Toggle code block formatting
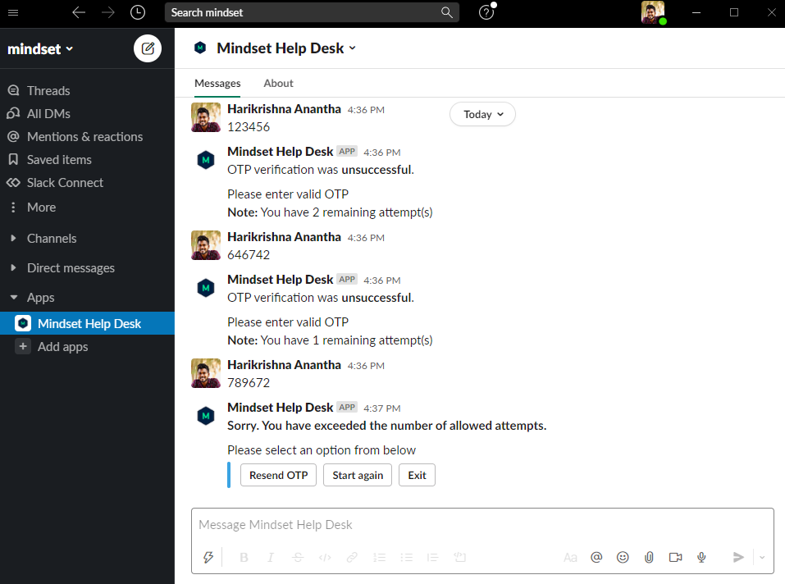Screen dimensions: 785x584 click(460, 557)
